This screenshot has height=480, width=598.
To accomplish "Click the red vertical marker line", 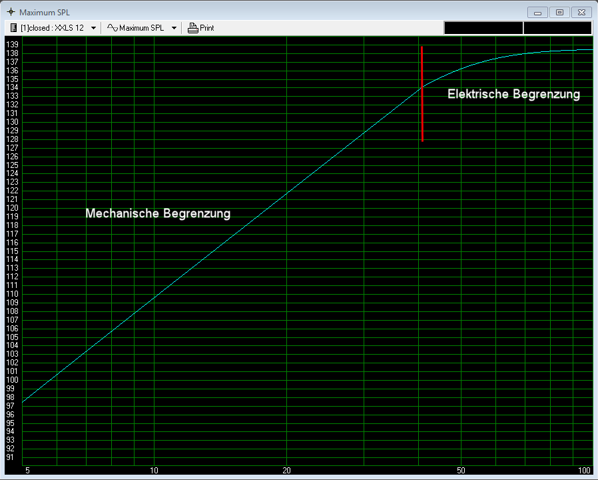I will [x=422, y=94].
